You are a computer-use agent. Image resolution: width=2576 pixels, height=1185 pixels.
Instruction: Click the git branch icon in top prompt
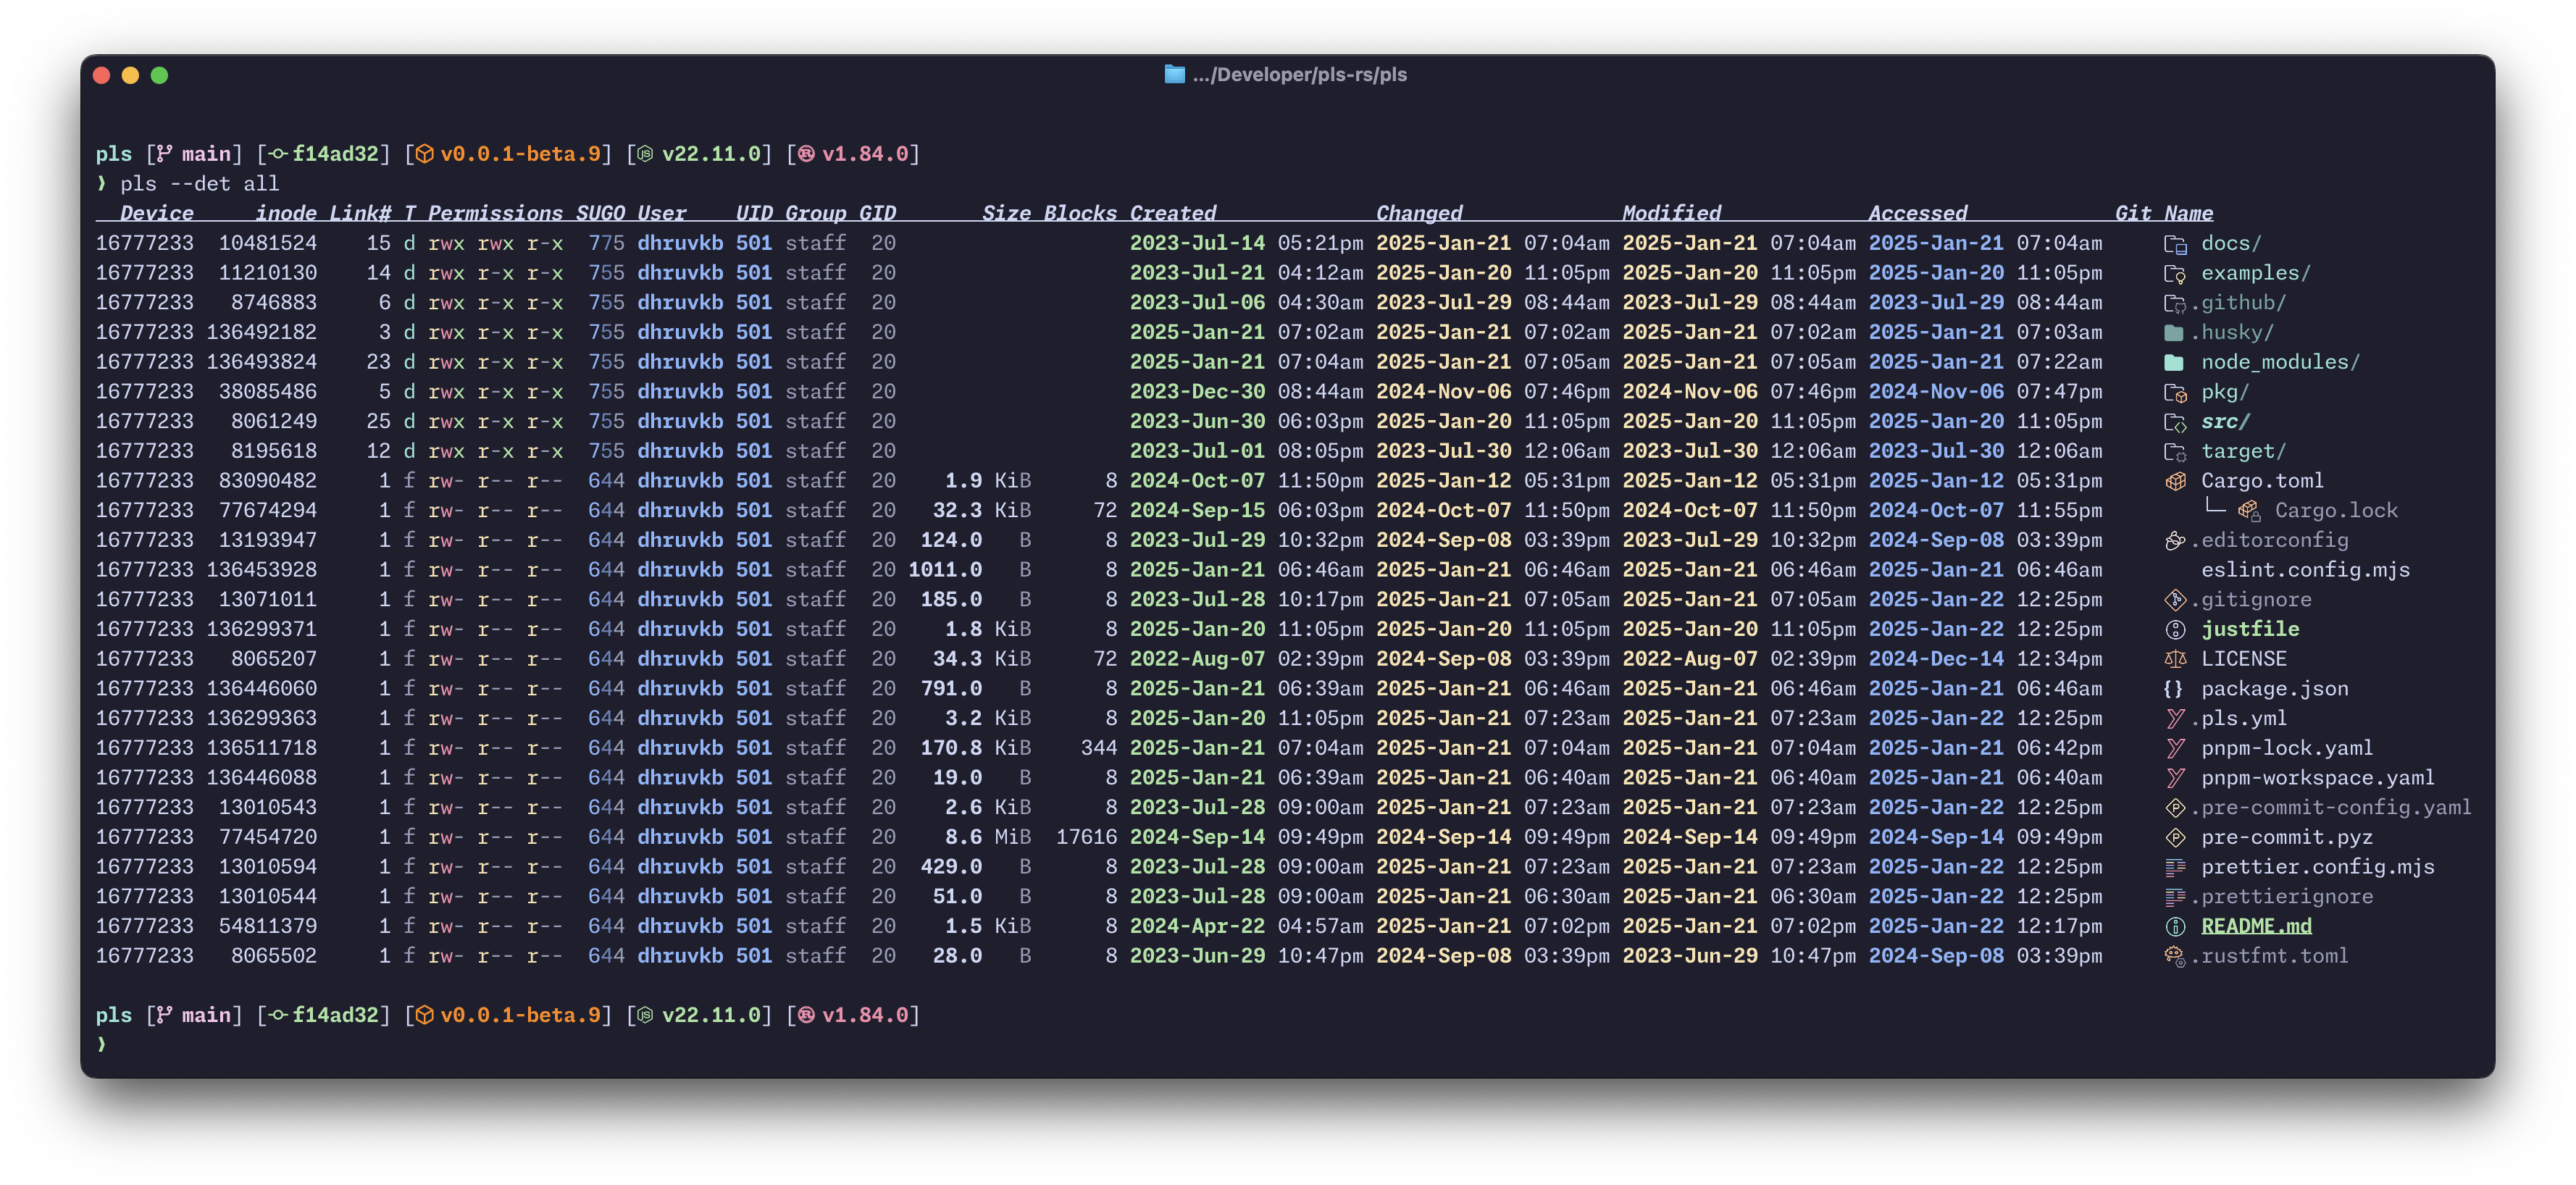pyautogui.click(x=164, y=154)
